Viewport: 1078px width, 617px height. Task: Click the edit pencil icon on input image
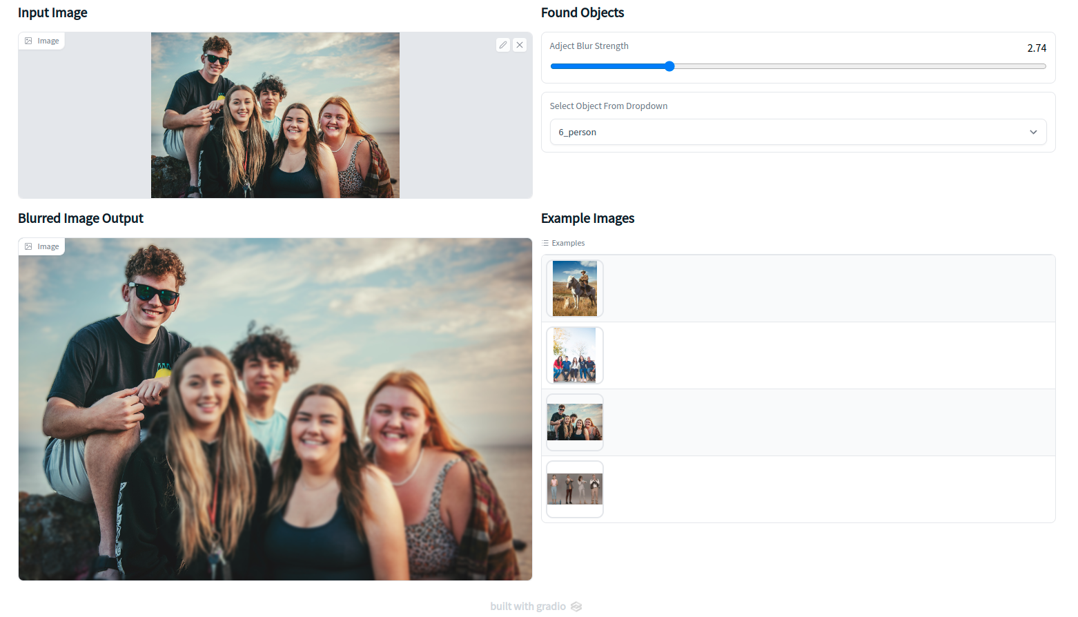[503, 45]
